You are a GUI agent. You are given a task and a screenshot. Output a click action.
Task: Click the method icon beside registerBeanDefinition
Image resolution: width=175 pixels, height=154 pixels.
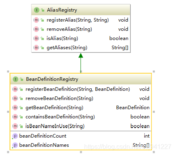click(15, 89)
